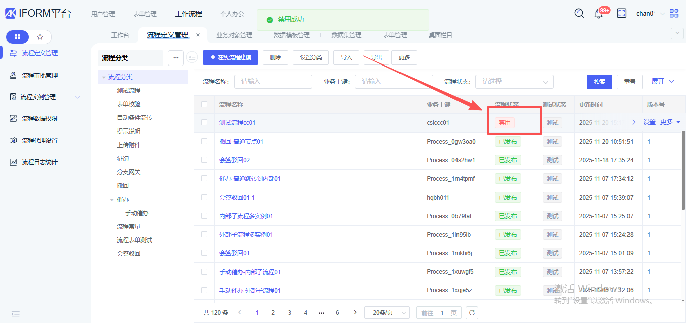Collapse the left sidebar menu icon

[15, 314]
